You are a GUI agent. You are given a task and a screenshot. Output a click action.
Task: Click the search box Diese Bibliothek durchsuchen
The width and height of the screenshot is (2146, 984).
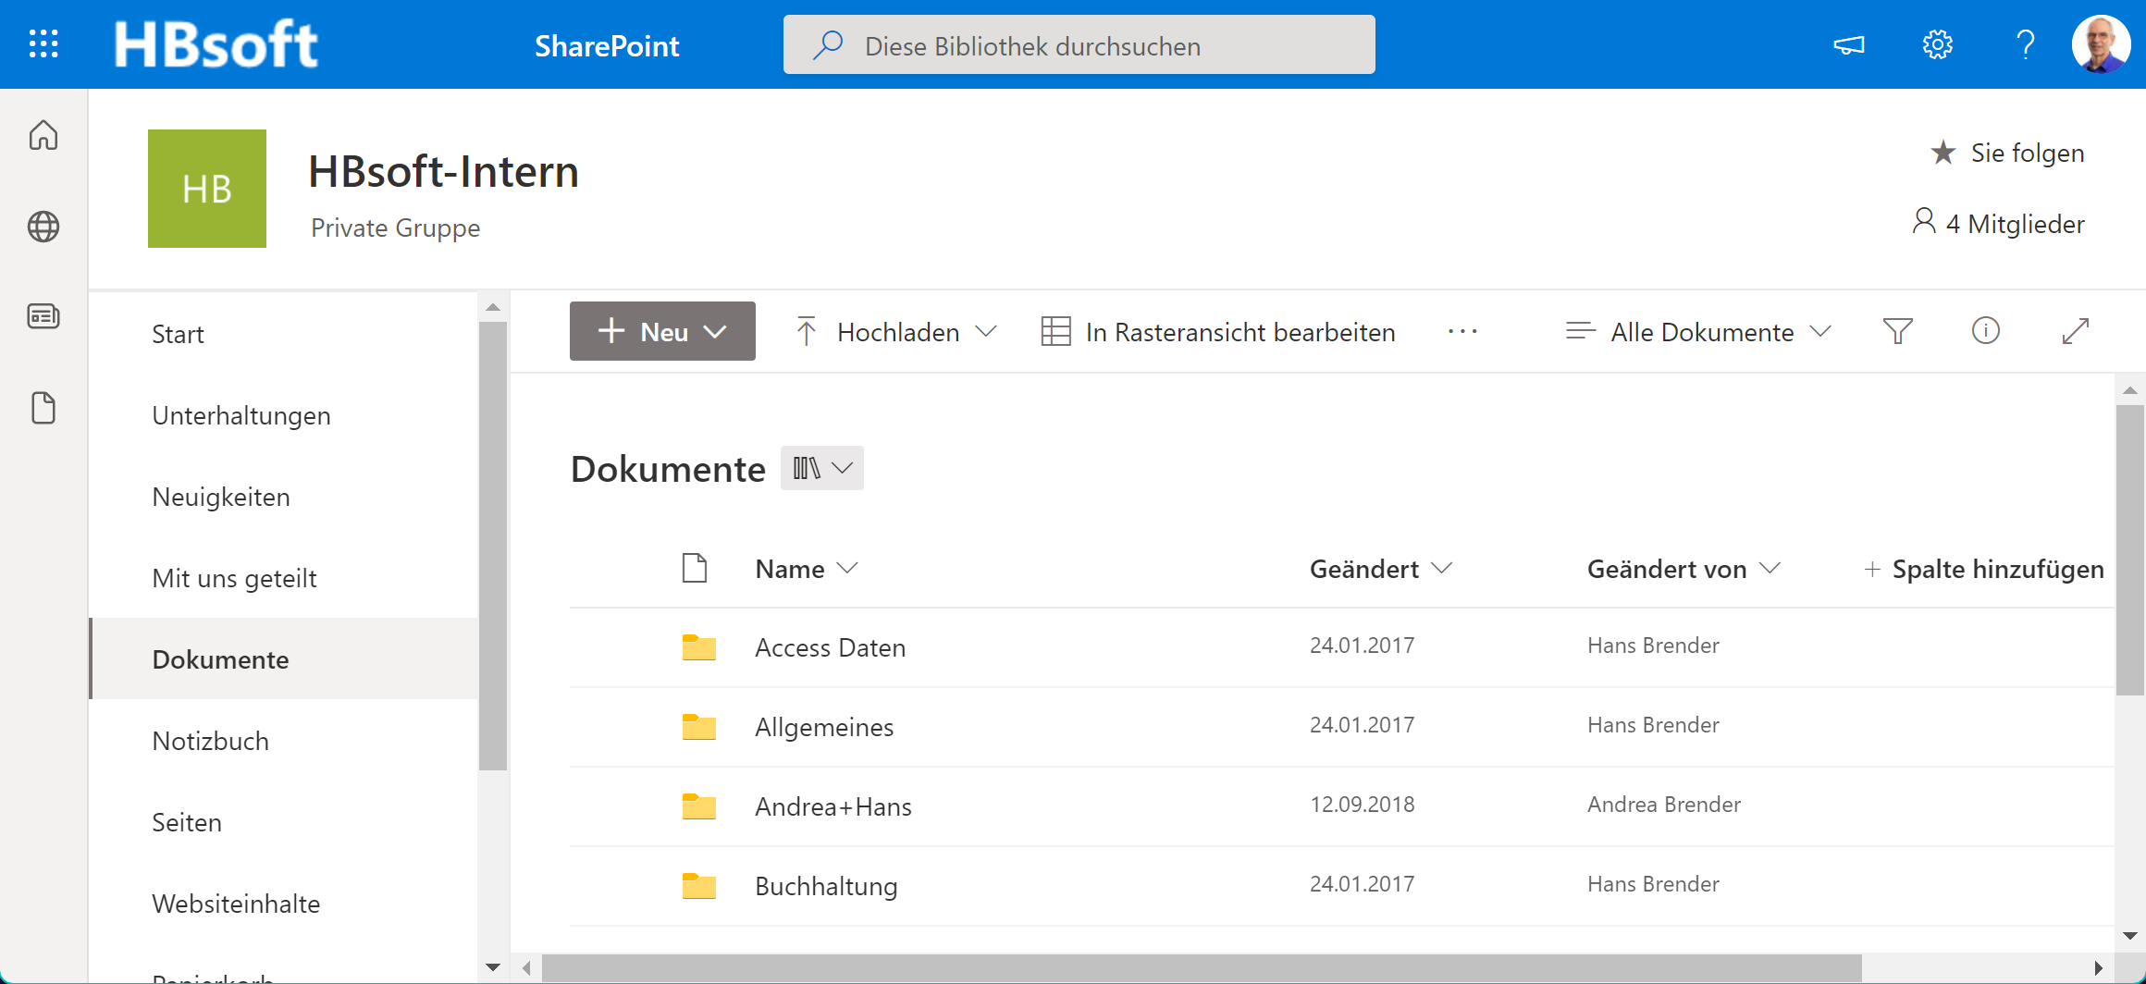click(x=1079, y=45)
